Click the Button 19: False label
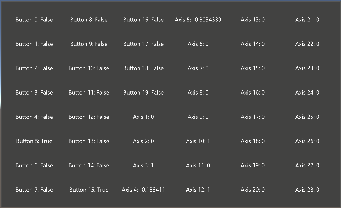The width and height of the screenshot is (341, 208). (x=143, y=92)
